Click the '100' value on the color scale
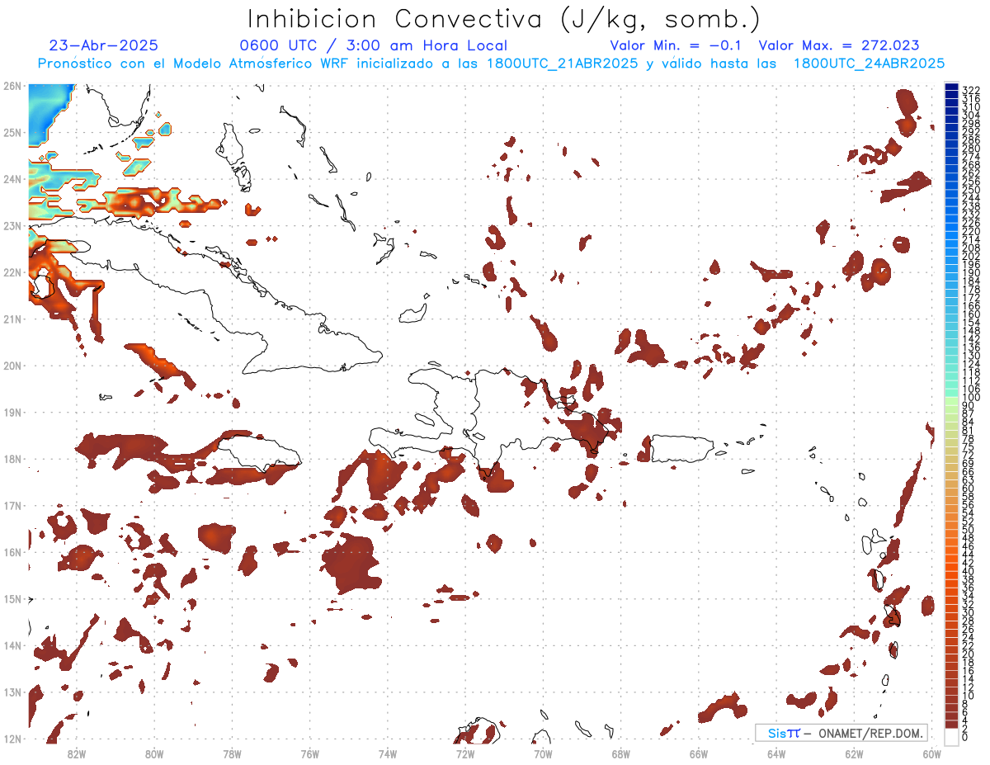 pyautogui.click(x=971, y=398)
